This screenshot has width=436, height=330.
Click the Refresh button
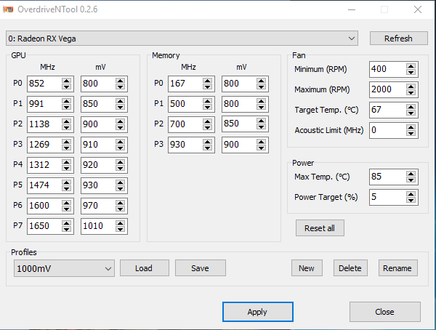(398, 39)
